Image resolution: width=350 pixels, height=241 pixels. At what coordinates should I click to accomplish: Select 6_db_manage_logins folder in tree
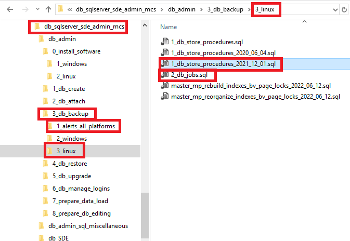point(81,189)
